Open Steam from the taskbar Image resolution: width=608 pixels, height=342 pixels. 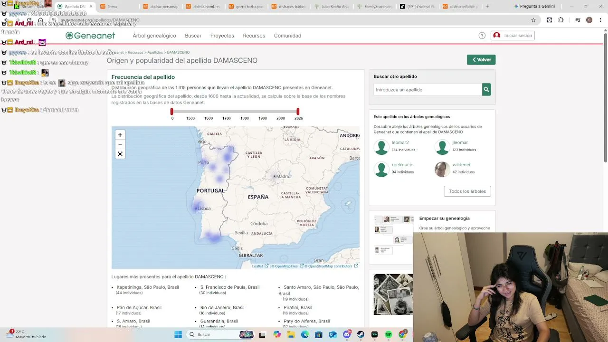click(x=361, y=335)
